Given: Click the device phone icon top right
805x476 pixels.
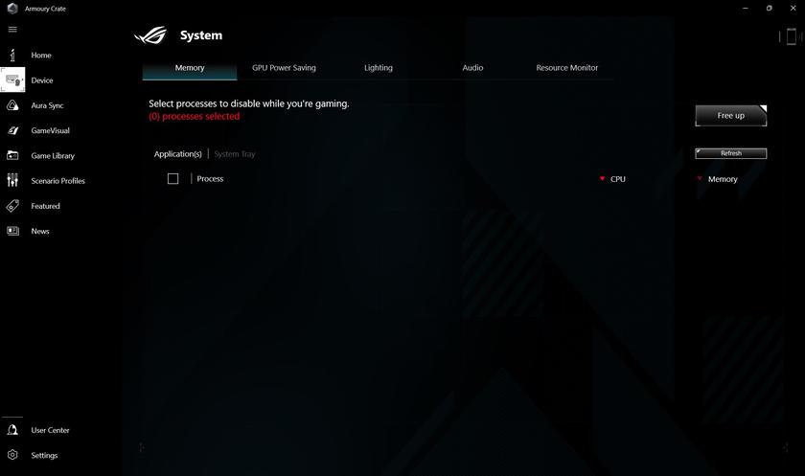Looking at the screenshot, I should click(x=792, y=36).
